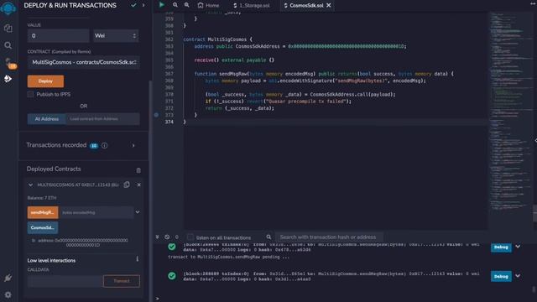Click the Remix logo icon
The image size is (537, 302).
click(x=8, y=8)
